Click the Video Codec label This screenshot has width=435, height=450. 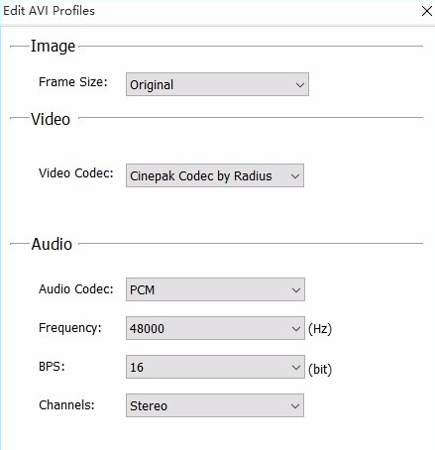(x=76, y=172)
